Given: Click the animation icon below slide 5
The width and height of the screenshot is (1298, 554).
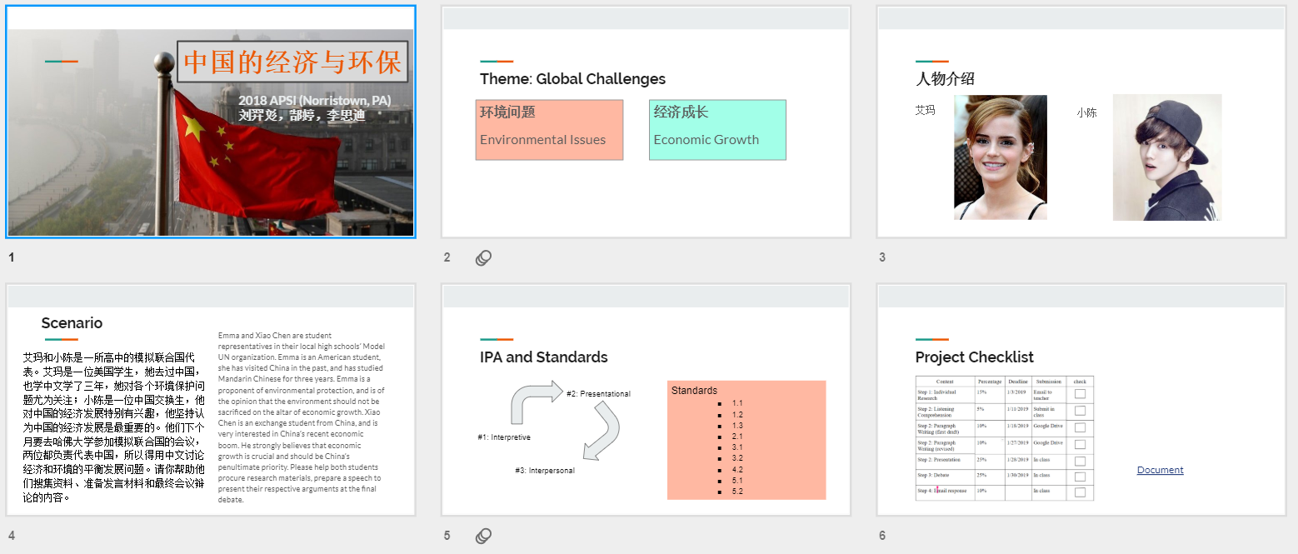Looking at the screenshot, I should [x=483, y=536].
